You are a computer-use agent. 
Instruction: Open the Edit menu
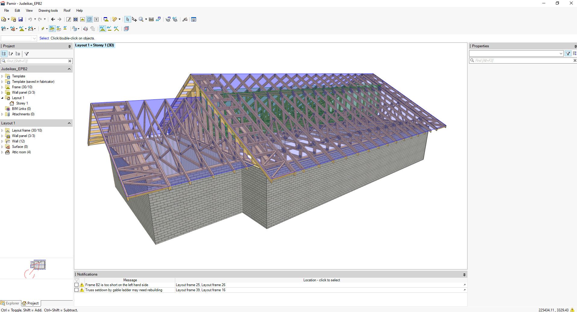(17, 11)
